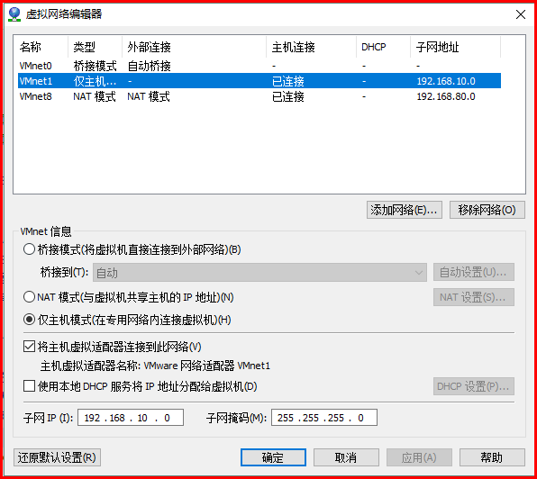Click the DHCP column header
Image resolution: width=537 pixels, height=479 pixels.
click(x=383, y=47)
